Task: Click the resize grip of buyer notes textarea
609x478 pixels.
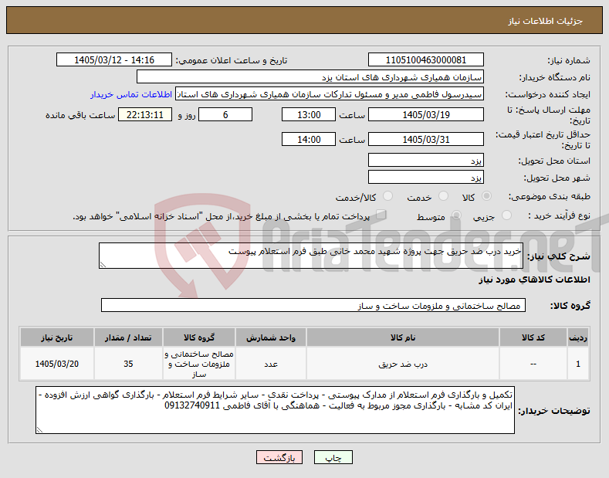Action: click(x=39, y=430)
